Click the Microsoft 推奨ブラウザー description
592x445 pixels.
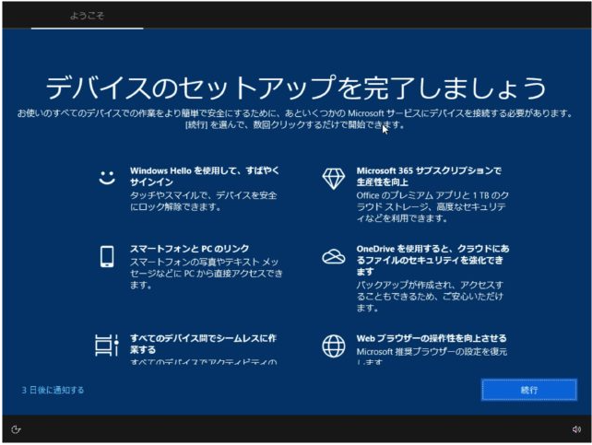tap(432, 357)
